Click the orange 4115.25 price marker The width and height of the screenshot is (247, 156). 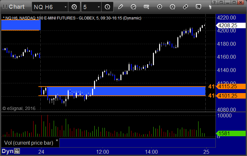[231, 86]
